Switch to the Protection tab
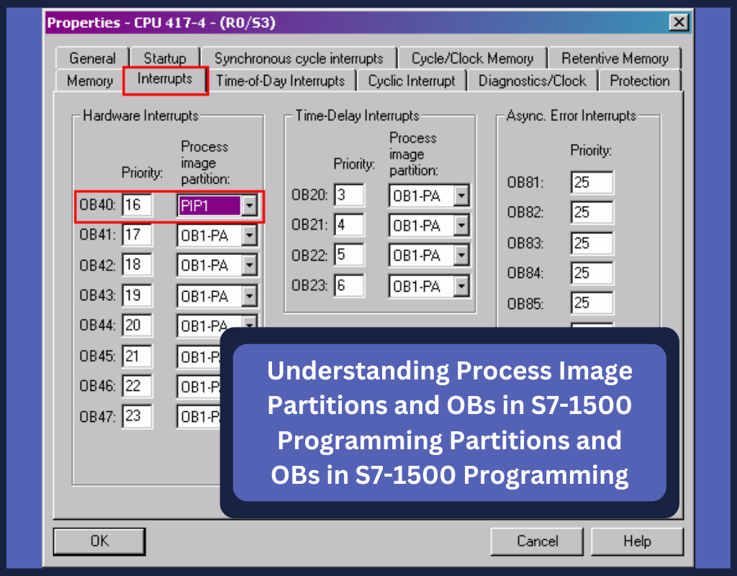This screenshot has height=576, width=737. pos(640,81)
